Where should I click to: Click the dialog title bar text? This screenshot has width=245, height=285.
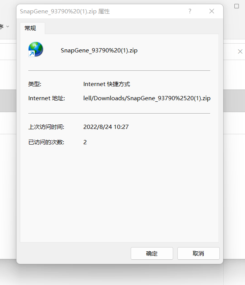tap(65, 11)
